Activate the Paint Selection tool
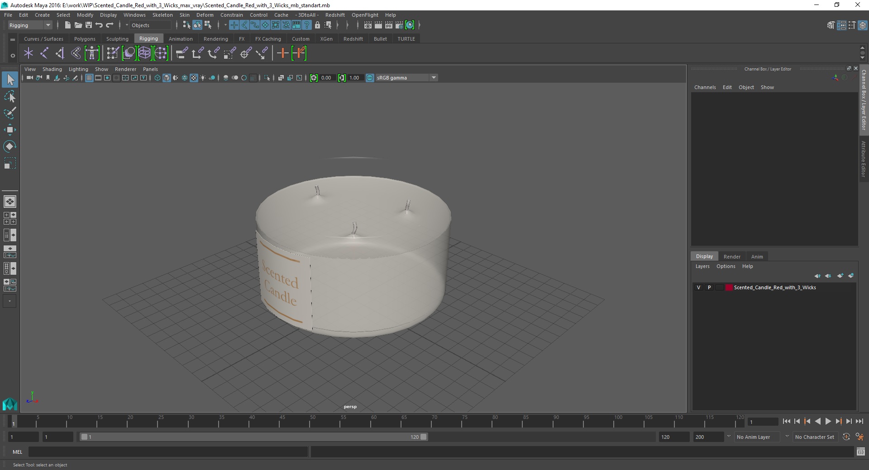Screen dimensions: 869x470 [10, 113]
